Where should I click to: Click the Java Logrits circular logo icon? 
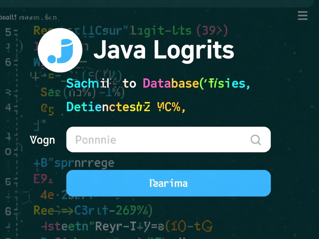click(60, 50)
